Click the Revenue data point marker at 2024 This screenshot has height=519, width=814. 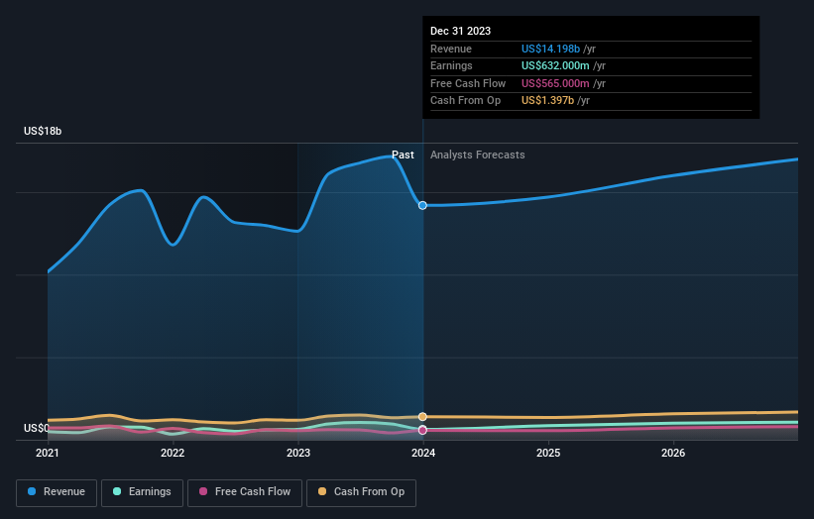click(422, 205)
